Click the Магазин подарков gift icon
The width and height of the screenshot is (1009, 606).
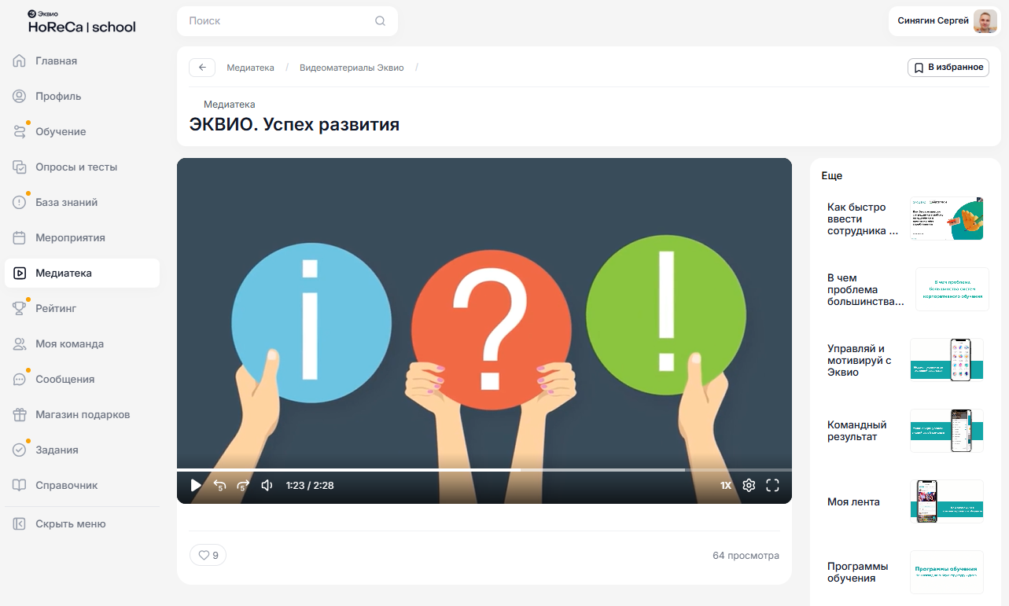(20, 415)
